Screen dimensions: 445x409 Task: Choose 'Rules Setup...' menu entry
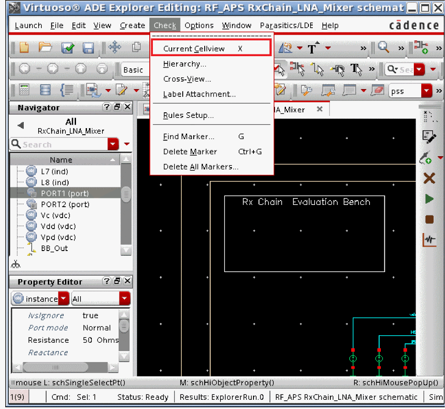point(188,115)
